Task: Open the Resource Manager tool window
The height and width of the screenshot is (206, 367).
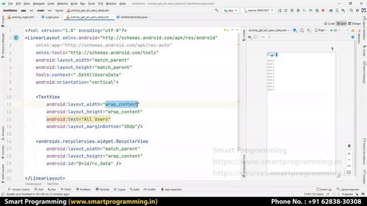Action: click(x=3, y=45)
